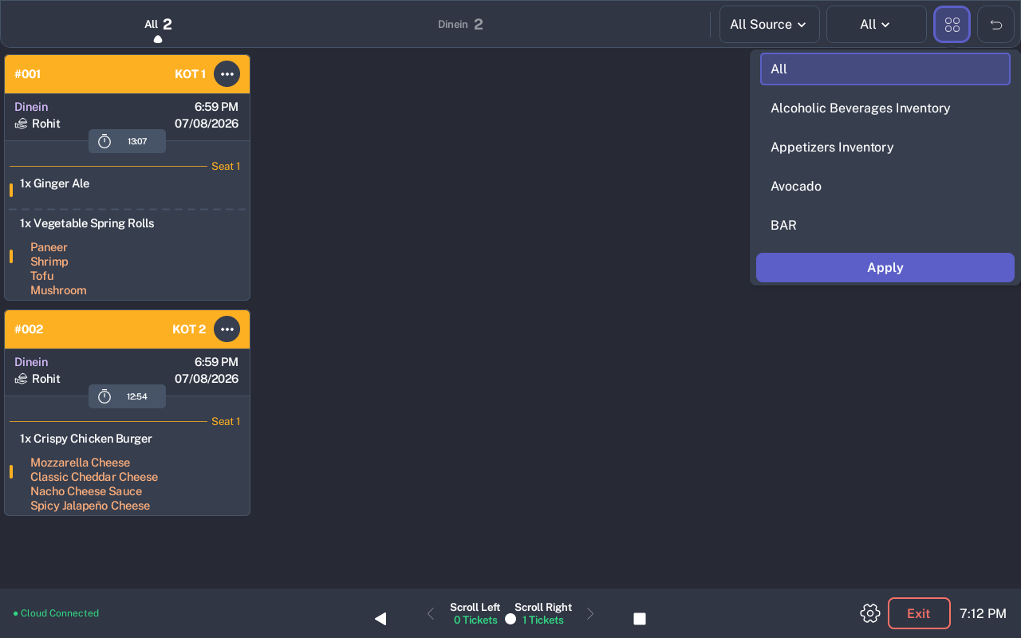
Task: Click the server icon beside Rohit on #001
Action: tap(21, 124)
